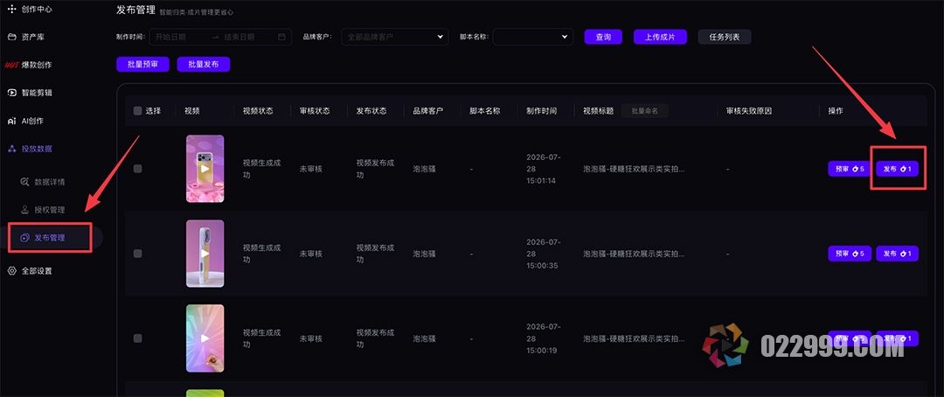Click the 批量发布 button

(x=204, y=65)
